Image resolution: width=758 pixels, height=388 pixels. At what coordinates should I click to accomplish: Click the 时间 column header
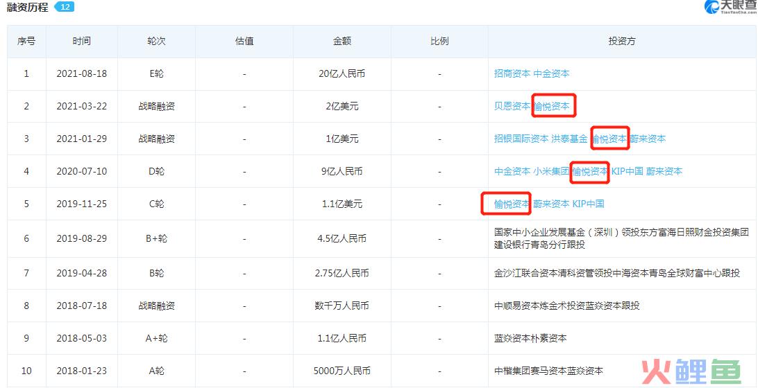[82, 42]
